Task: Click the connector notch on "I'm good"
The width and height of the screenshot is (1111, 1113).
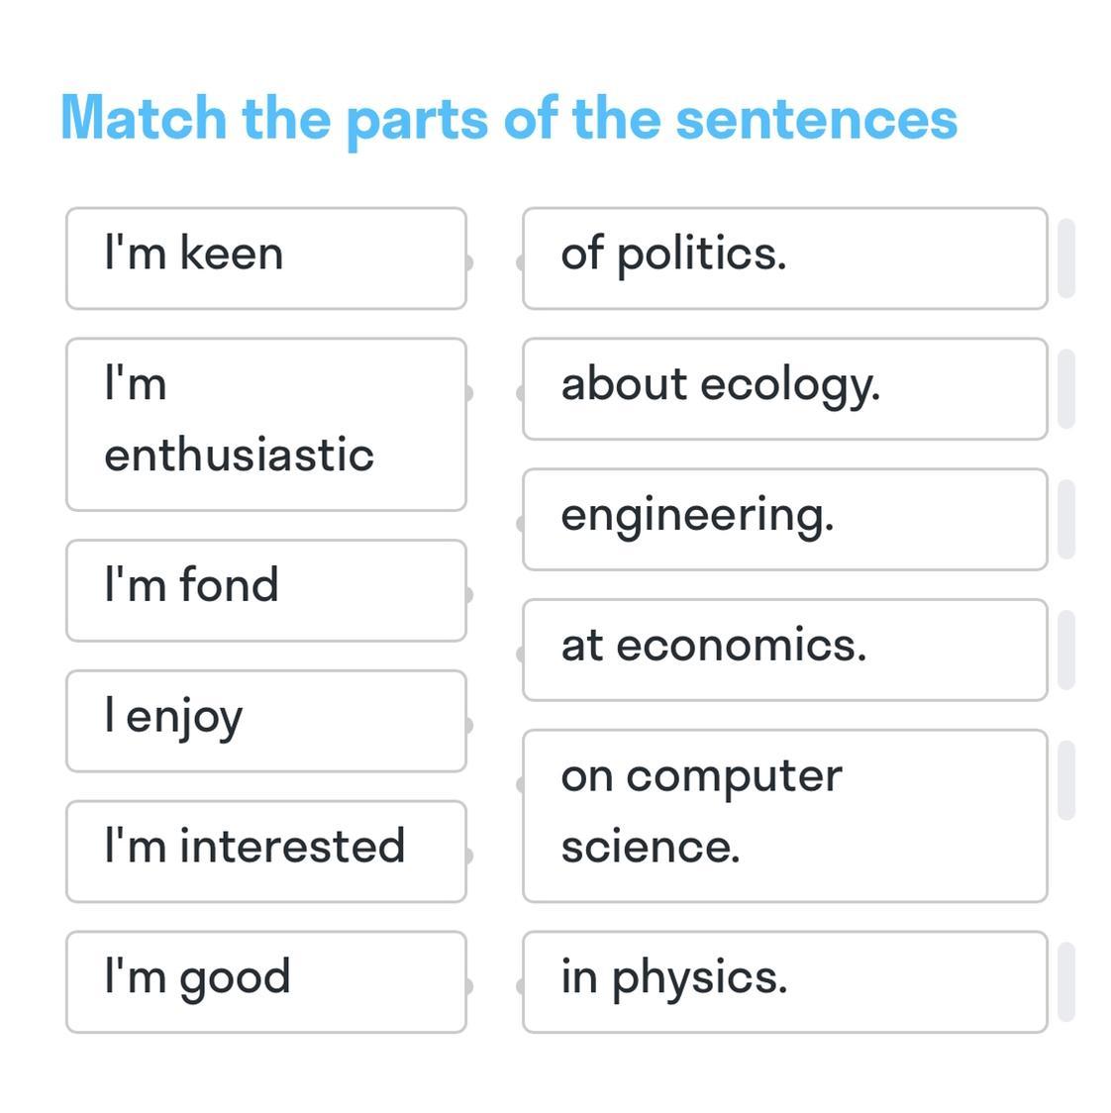Action: pos(469,986)
